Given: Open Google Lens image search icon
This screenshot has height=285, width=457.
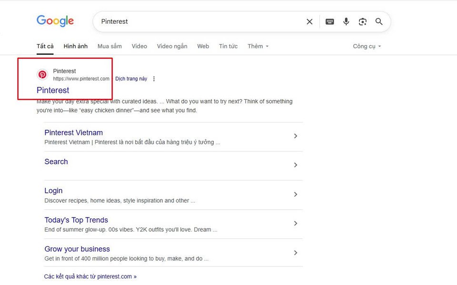Looking at the screenshot, I should 363,21.
